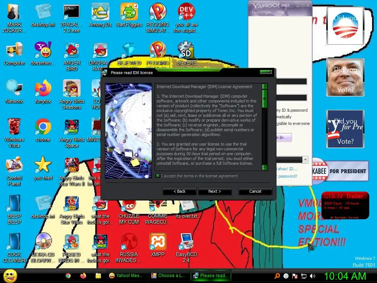Screen dimensions: 377x283
Task: Click the license text scrollbar thumb
Action: 264,98
